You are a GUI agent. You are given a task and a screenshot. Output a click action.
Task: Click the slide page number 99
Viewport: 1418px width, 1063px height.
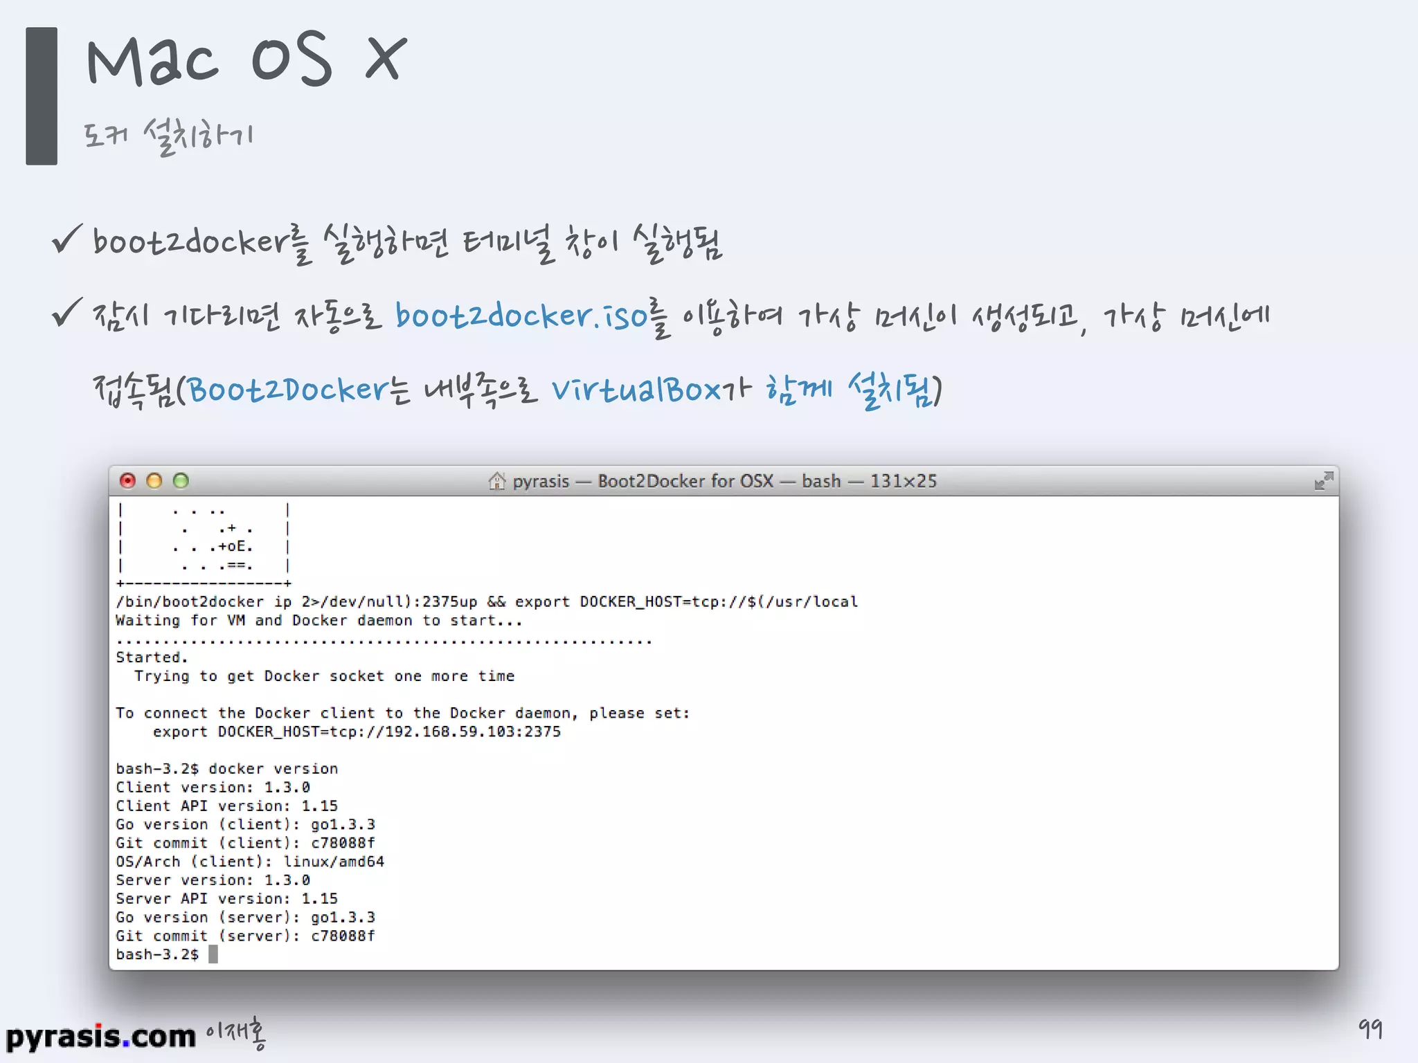[1370, 1029]
